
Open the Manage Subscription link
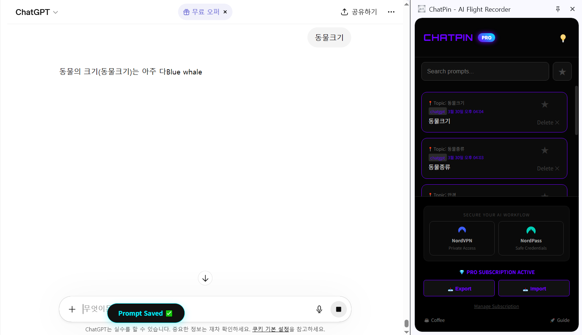click(496, 307)
